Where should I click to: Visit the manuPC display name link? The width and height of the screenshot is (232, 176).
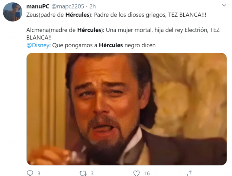pyautogui.click(x=38, y=6)
